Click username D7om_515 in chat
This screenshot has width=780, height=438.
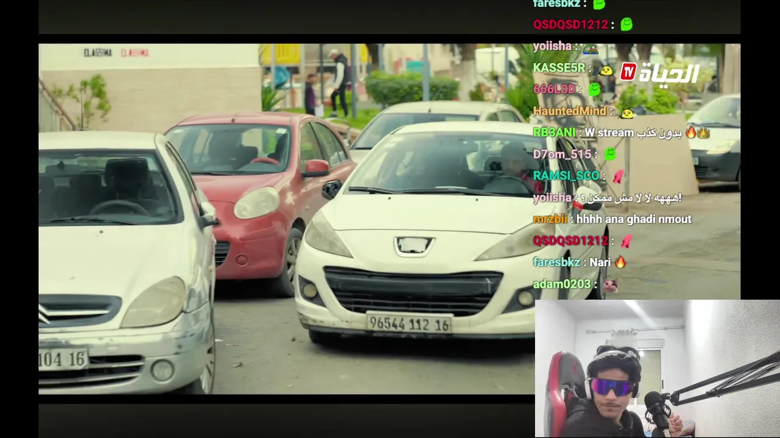coord(562,154)
